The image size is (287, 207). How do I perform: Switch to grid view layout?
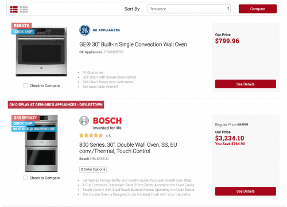point(24,9)
